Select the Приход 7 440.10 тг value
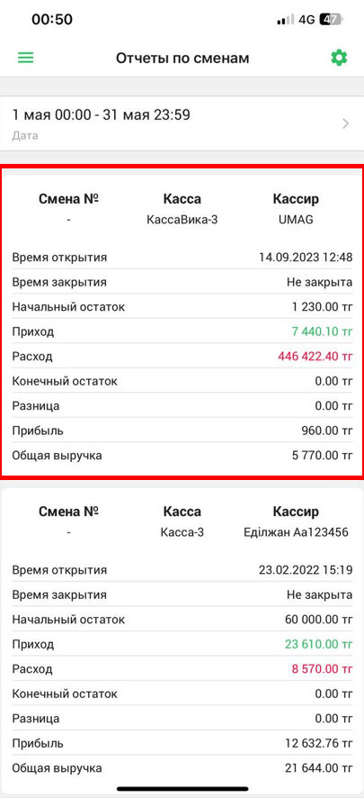 point(322,331)
